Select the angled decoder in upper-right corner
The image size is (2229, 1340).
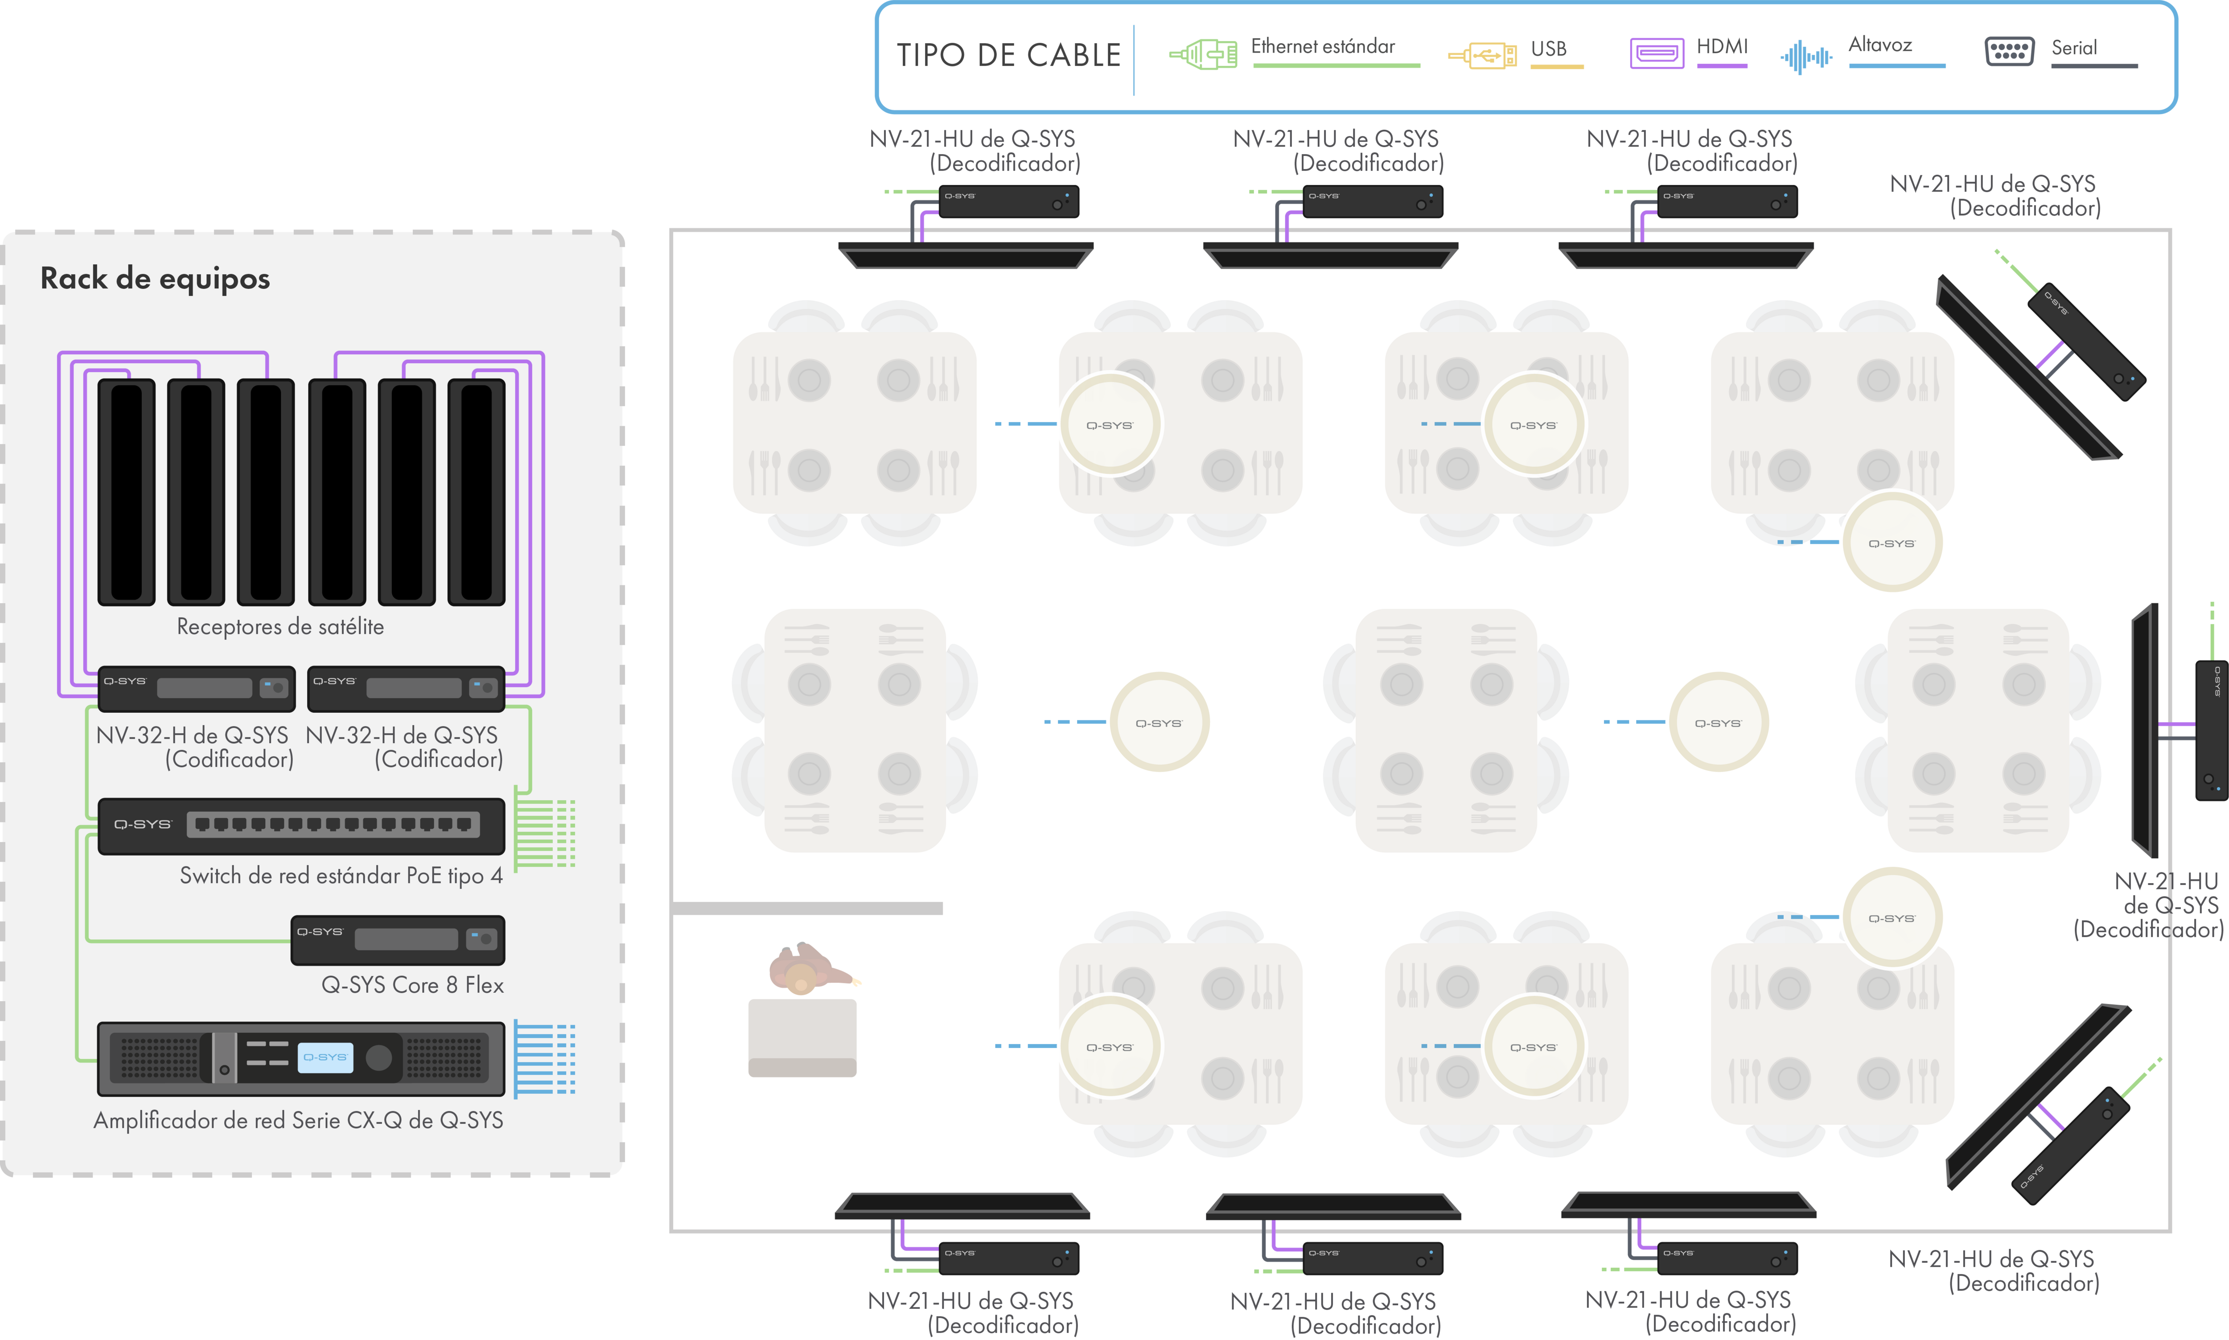2086,341
